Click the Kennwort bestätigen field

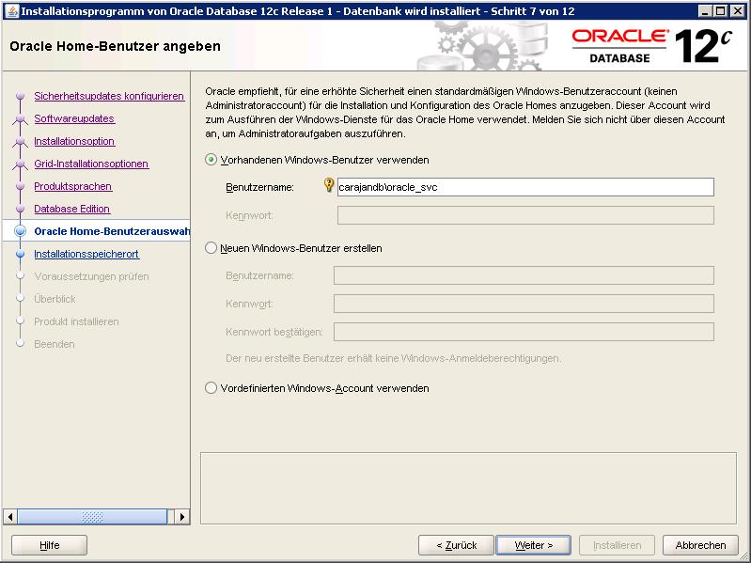coord(524,332)
